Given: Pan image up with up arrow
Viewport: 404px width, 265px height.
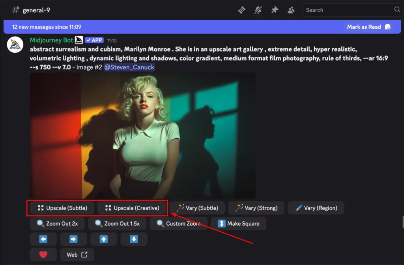Looking at the screenshot, I should coord(104,239).
